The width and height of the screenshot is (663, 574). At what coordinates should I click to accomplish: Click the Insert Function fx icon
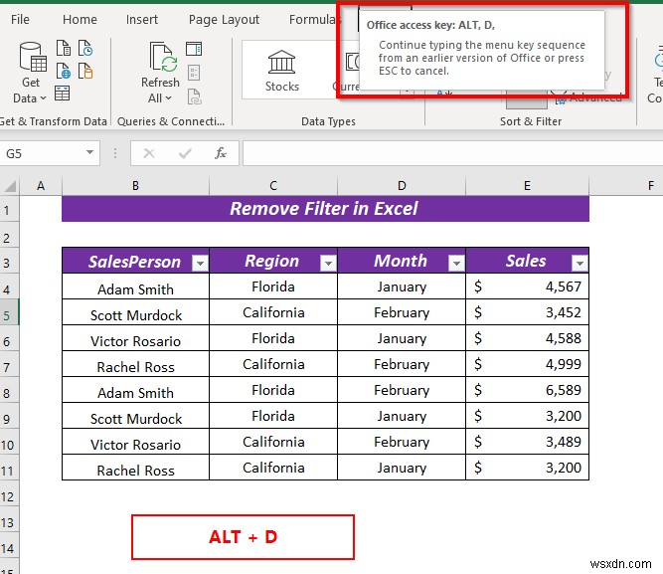pos(221,153)
